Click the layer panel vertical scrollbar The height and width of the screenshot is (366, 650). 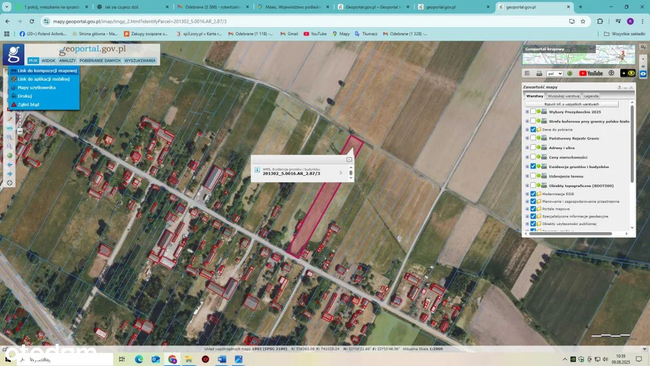click(x=632, y=141)
